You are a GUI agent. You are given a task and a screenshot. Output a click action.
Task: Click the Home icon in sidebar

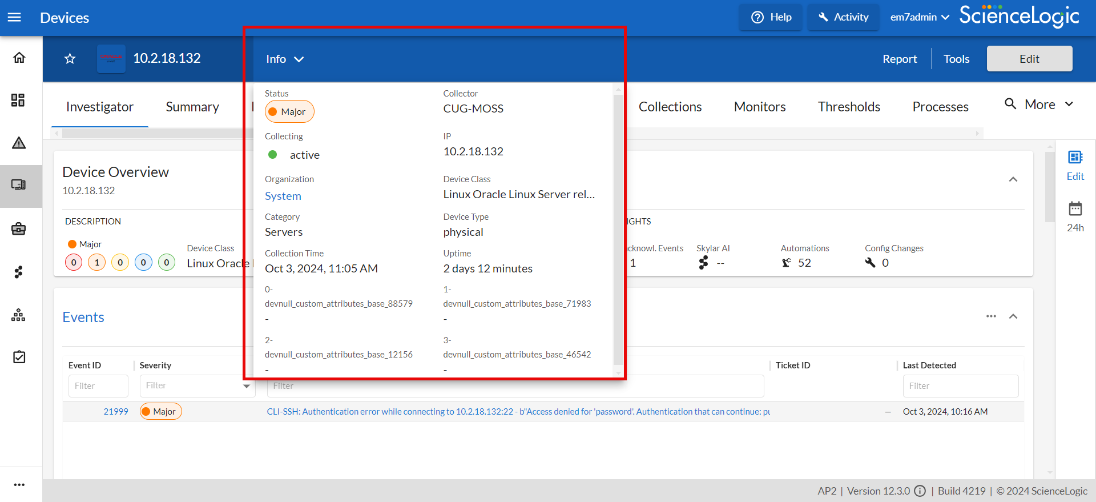pos(19,58)
